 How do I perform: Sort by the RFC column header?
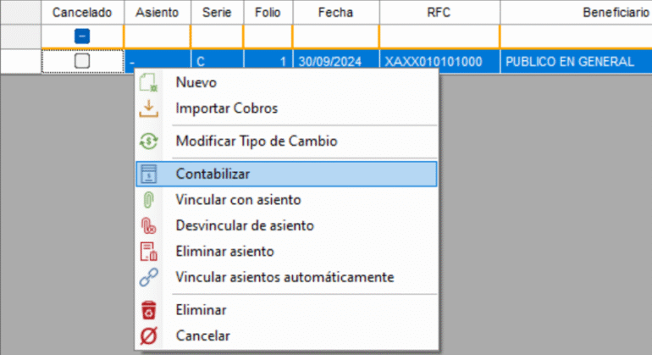click(x=439, y=13)
